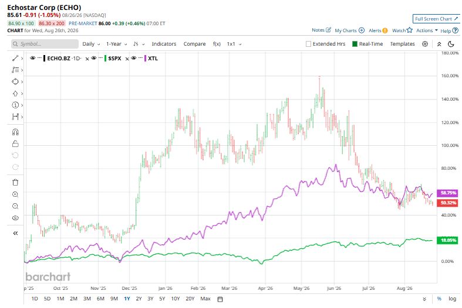Toggle Real-Time data checkbox
Image resolution: width=462 pixels, height=308 pixels.
point(355,44)
